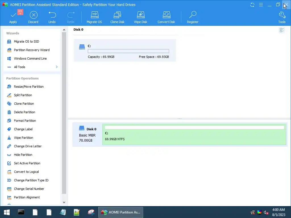The image size is (291, 218).
Task: Expand the All Tools submenu arrow
Action: coord(57,67)
